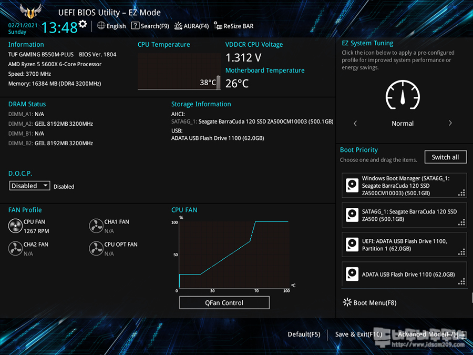473x355 pixels.
Task: Load Default(F5) settings
Action: (304, 334)
